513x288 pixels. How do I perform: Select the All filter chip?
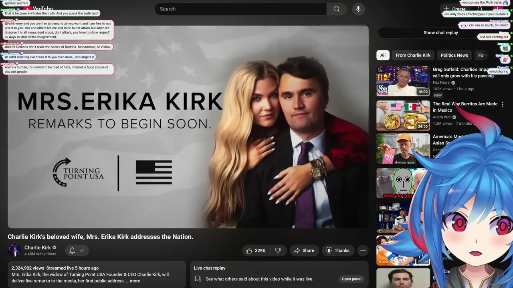point(383,55)
